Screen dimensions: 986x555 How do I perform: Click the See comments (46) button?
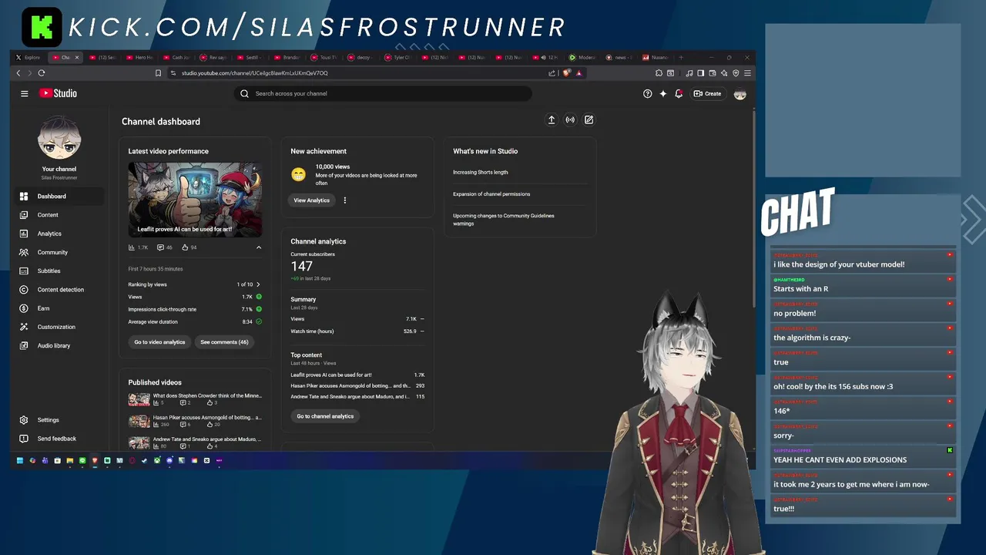pos(224,342)
